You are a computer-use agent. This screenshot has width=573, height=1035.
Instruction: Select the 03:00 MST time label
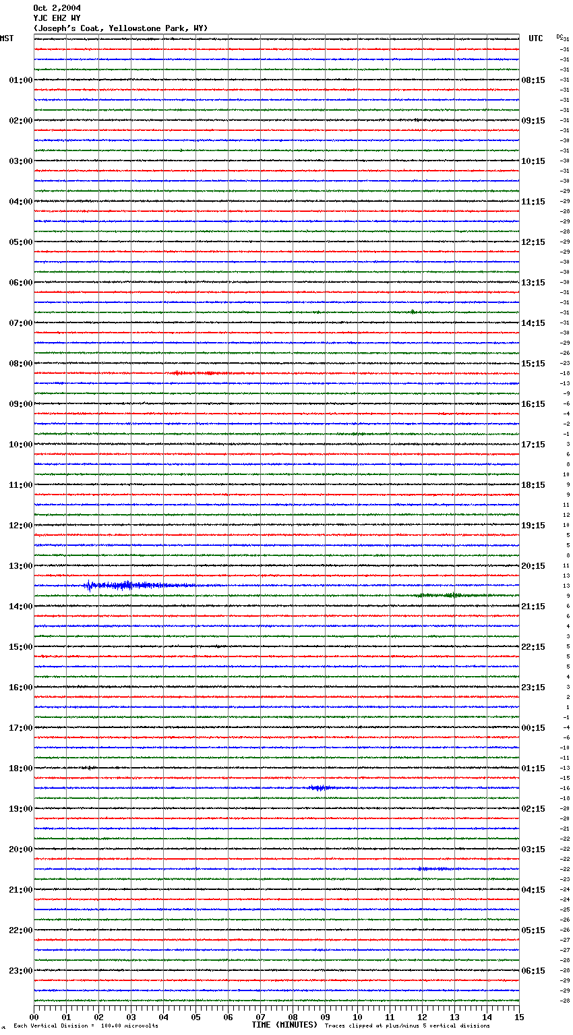point(21,161)
